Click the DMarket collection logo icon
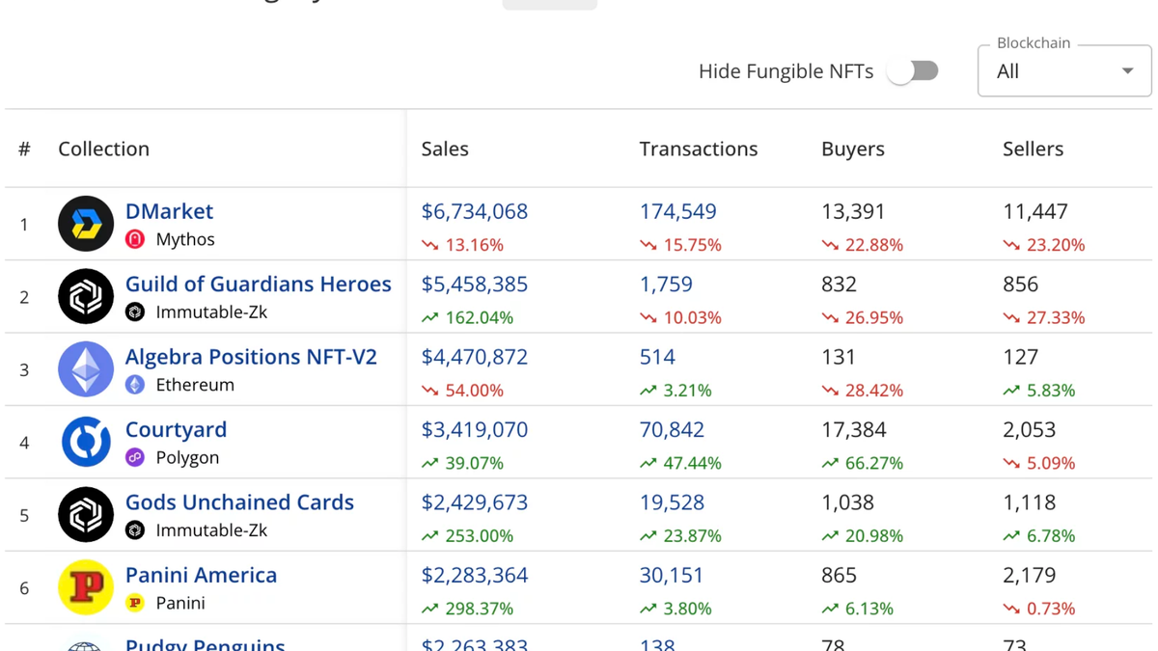This screenshot has width=1158, height=651. [86, 224]
